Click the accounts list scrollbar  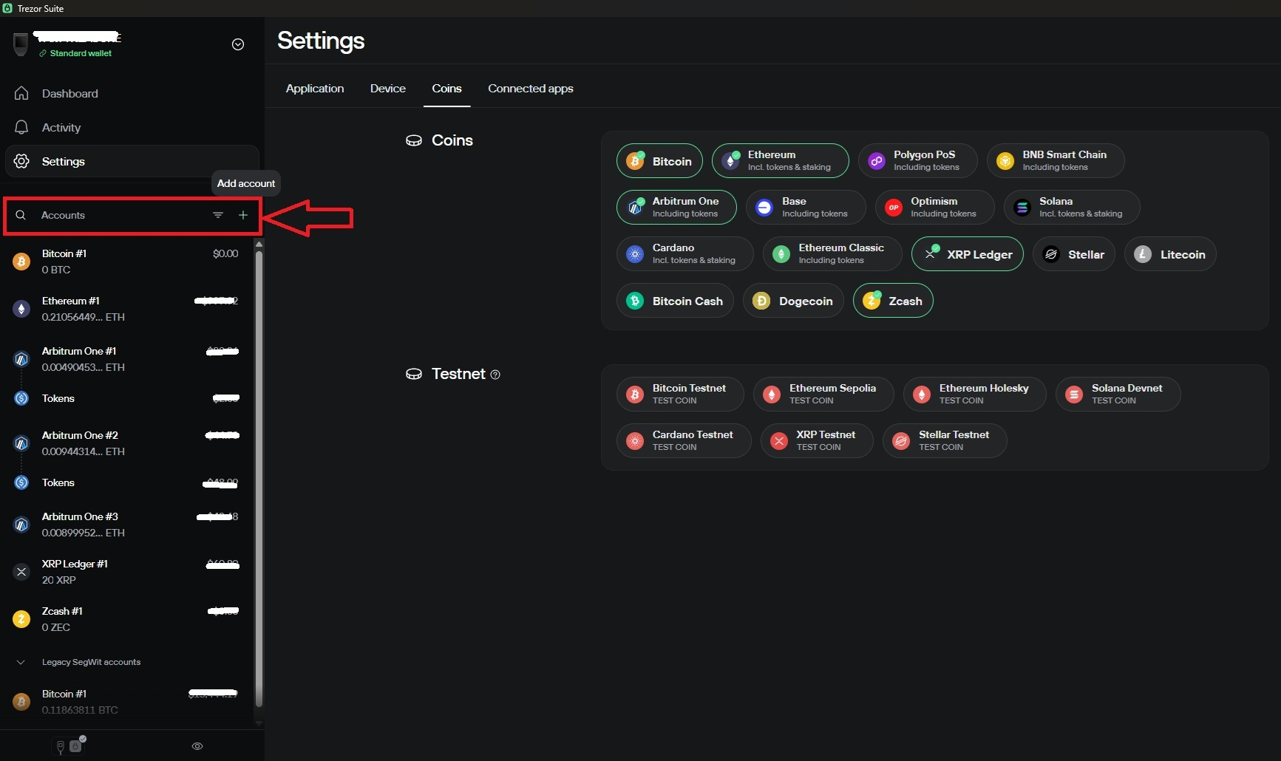point(259,477)
